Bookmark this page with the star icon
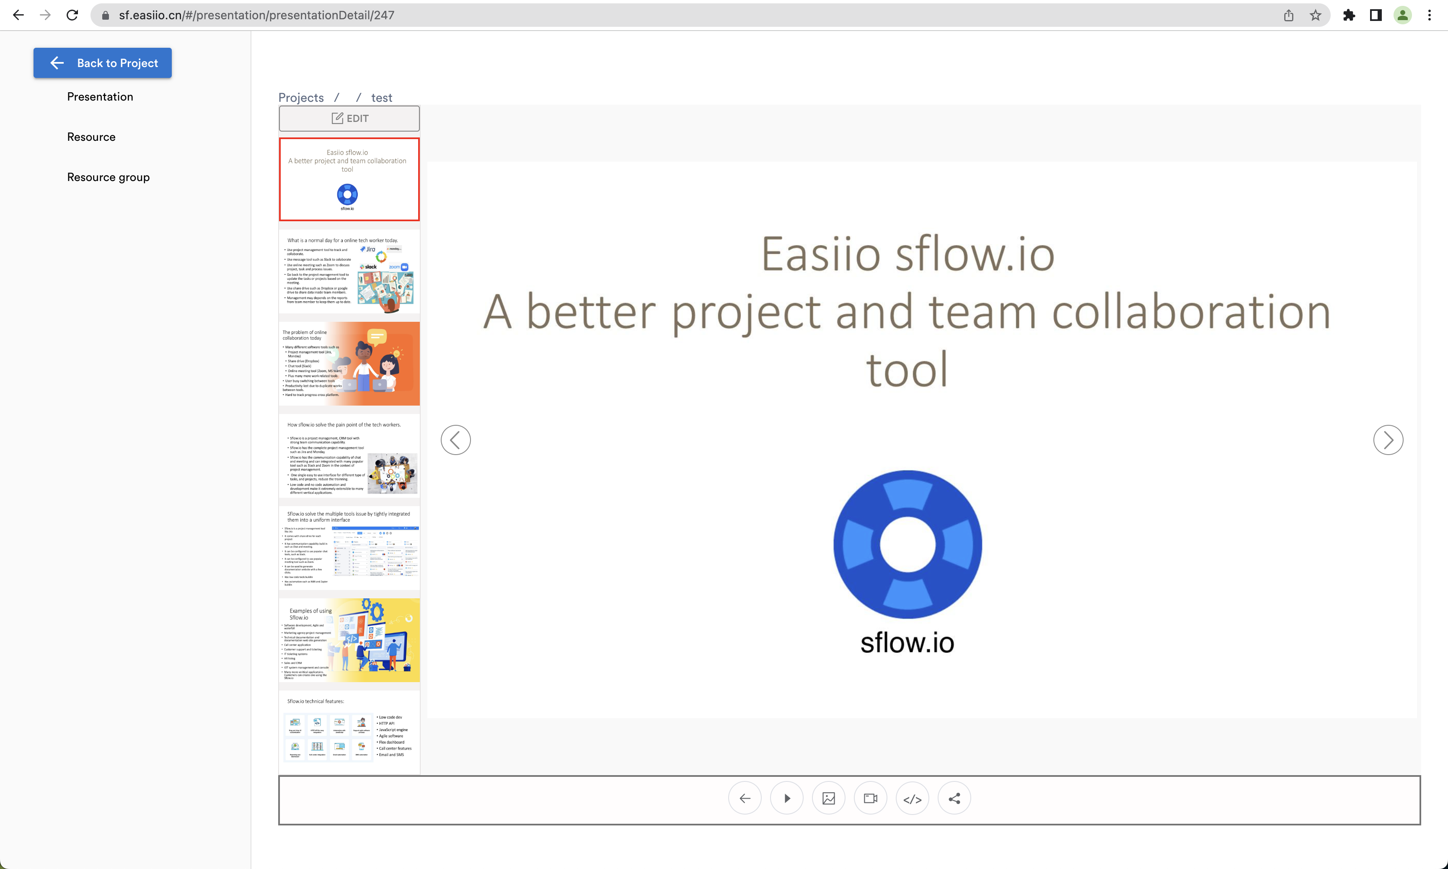 [1315, 15]
